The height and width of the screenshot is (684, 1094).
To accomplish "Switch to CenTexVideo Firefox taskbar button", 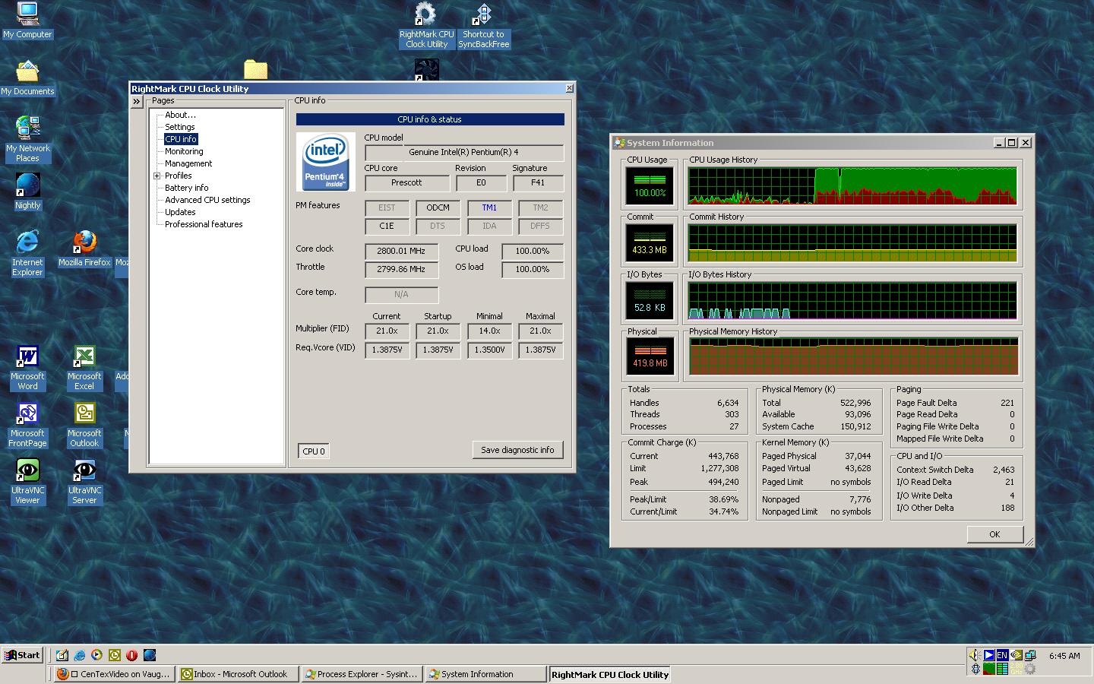I will [x=114, y=674].
